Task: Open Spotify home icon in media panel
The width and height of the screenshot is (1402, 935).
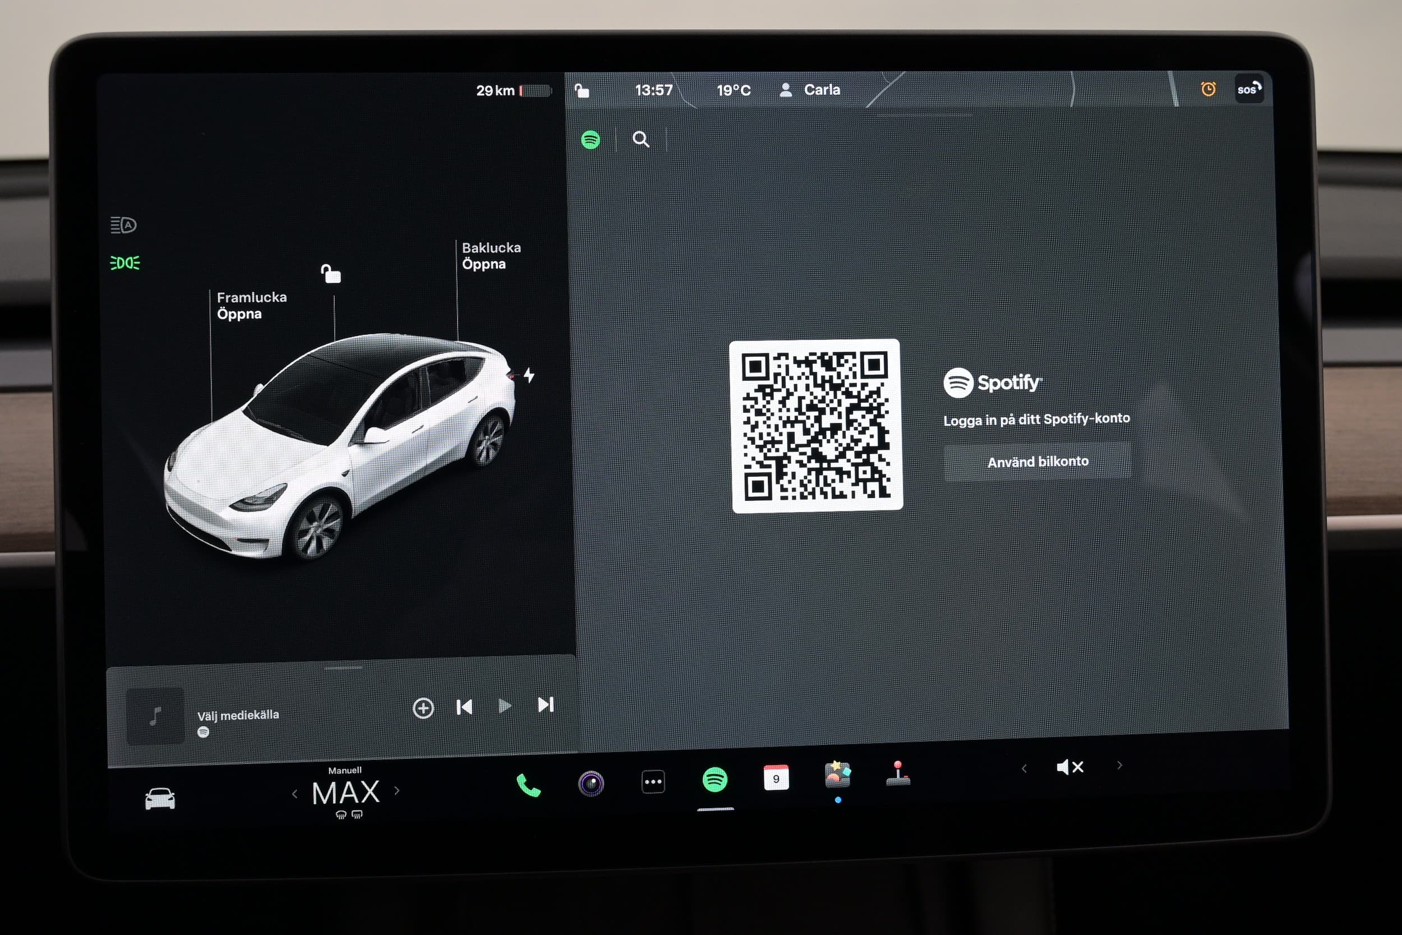Action: click(x=590, y=140)
